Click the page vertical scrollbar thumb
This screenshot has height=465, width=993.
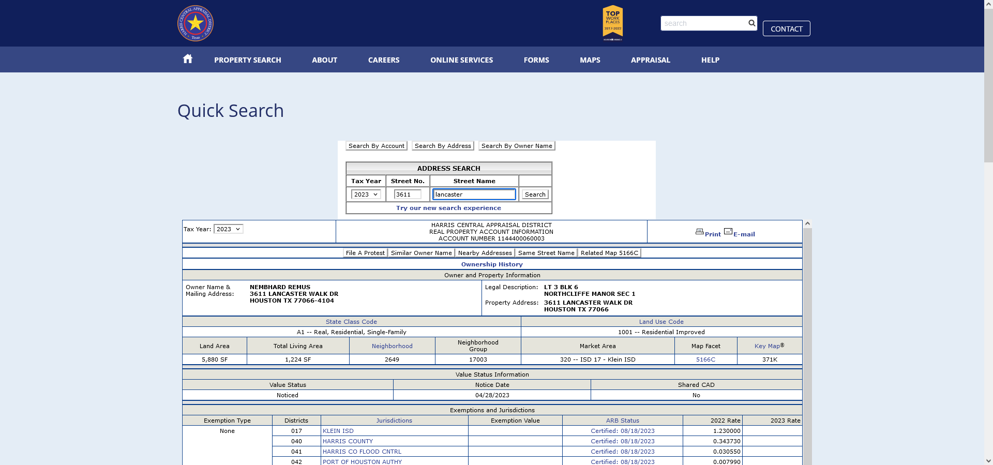coord(988,85)
